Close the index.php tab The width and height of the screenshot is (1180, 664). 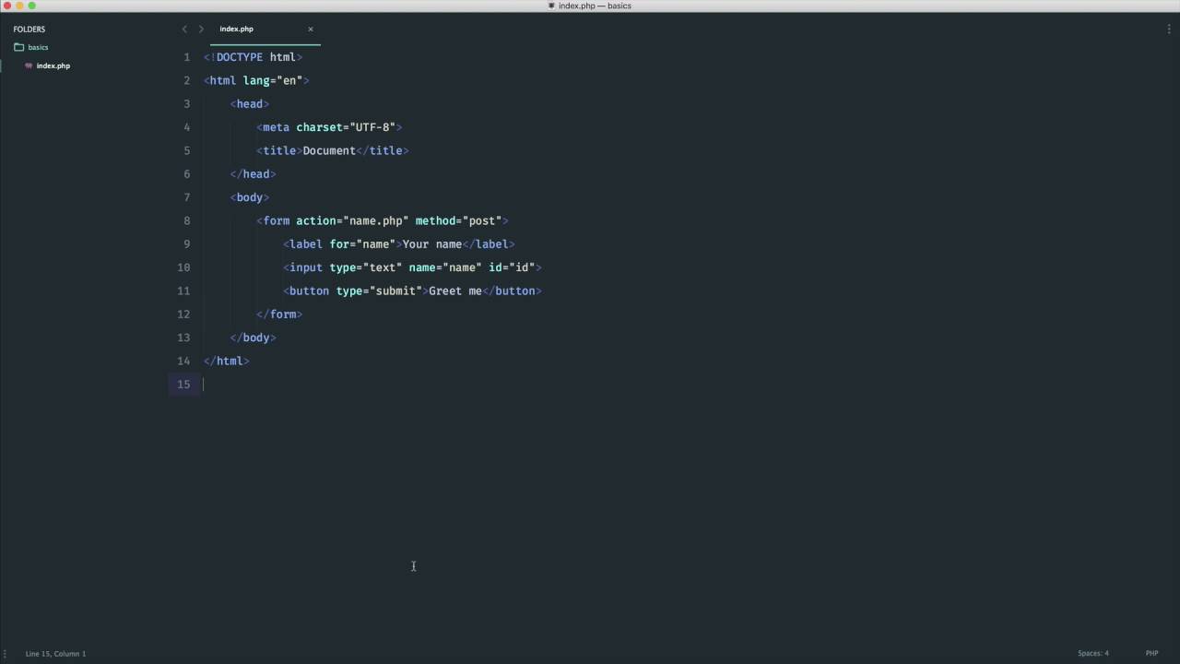click(311, 29)
